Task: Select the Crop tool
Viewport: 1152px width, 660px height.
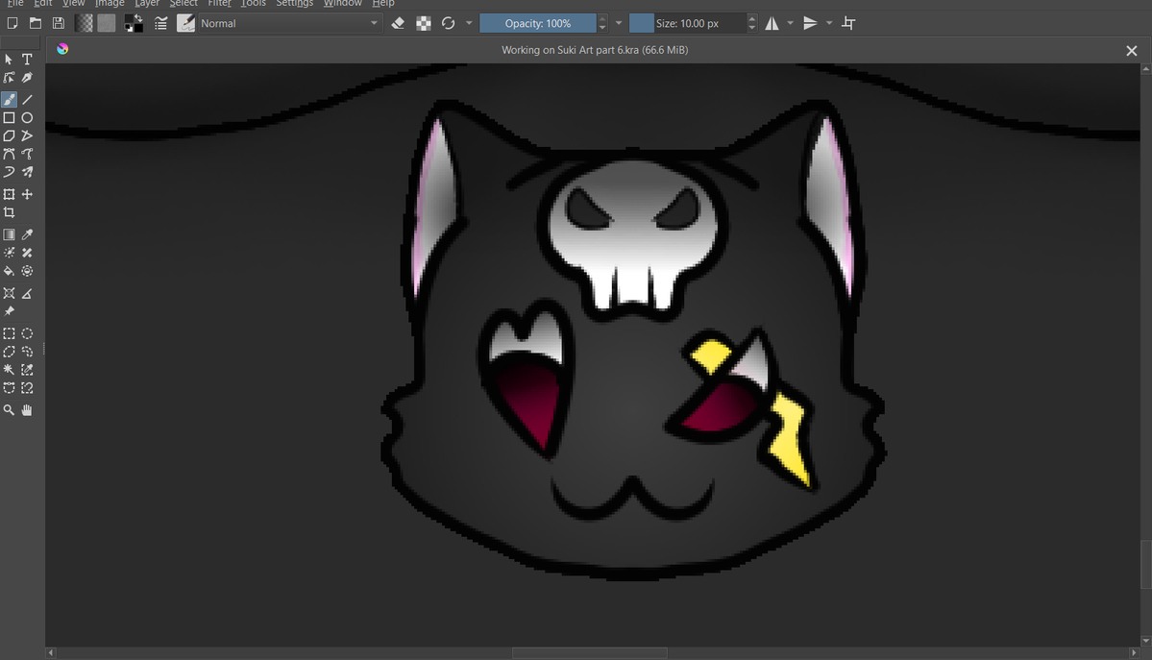Action: [9, 212]
